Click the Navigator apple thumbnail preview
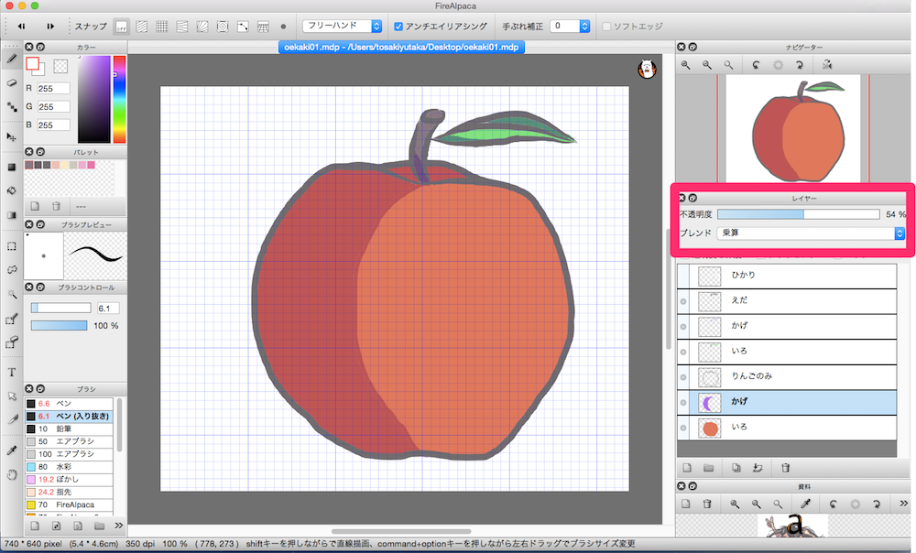The width and height of the screenshot is (916, 553). (792, 128)
